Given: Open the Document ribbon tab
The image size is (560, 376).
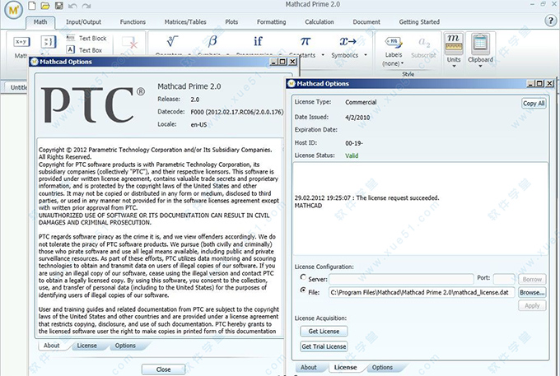Looking at the screenshot, I should pos(366,22).
